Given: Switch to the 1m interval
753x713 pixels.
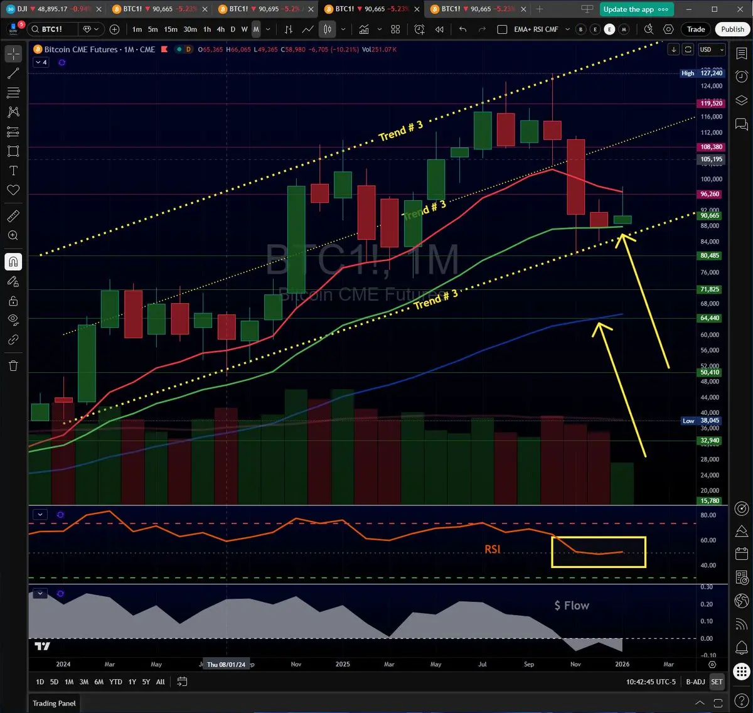Looking at the screenshot, I should (x=137, y=29).
